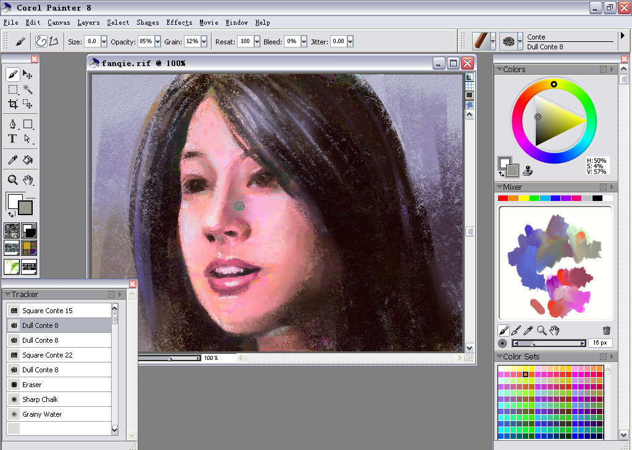632x450 pixels.
Task: Open the Gradient selector in the toolbox
Action: click(x=29, y=231)
